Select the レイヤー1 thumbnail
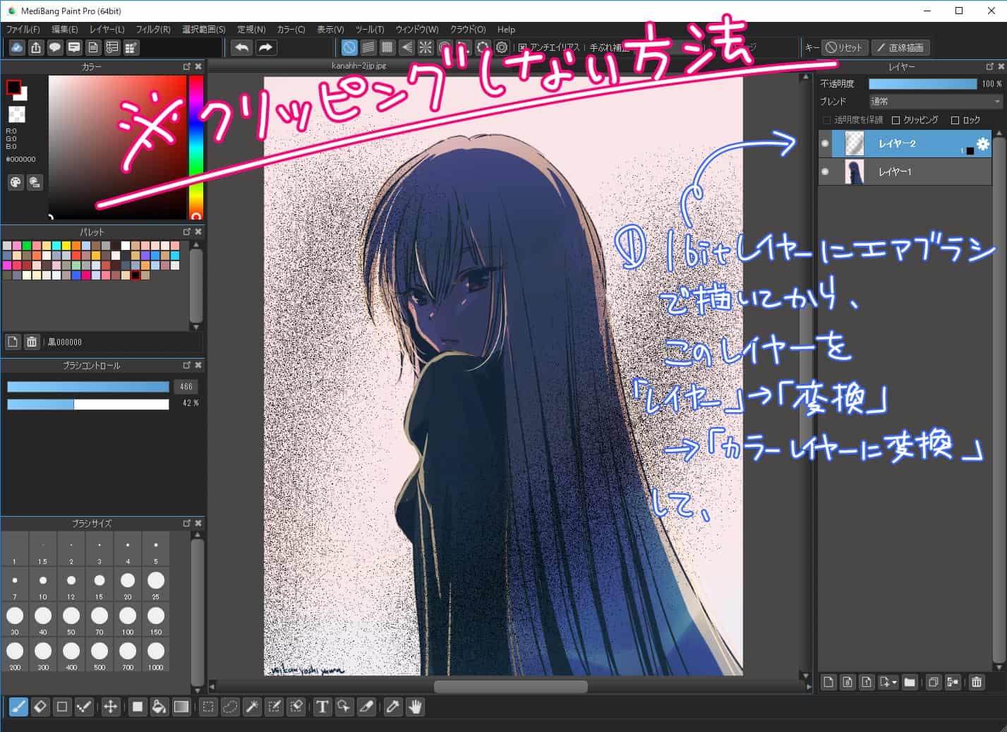Image resolution: width=1007 pixels, height=732 pixels. click(855, 172)
